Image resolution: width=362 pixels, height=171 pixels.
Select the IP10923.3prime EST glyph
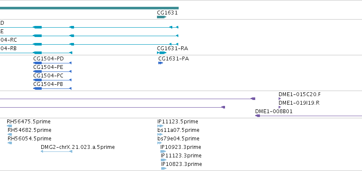tap(163, 151)
